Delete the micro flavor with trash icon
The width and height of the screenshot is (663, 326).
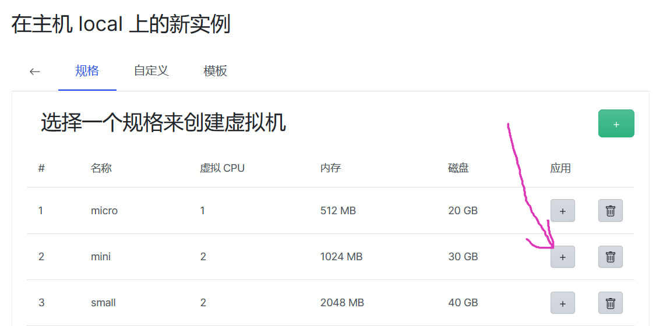pyautogui.click(x=610, y=211)
